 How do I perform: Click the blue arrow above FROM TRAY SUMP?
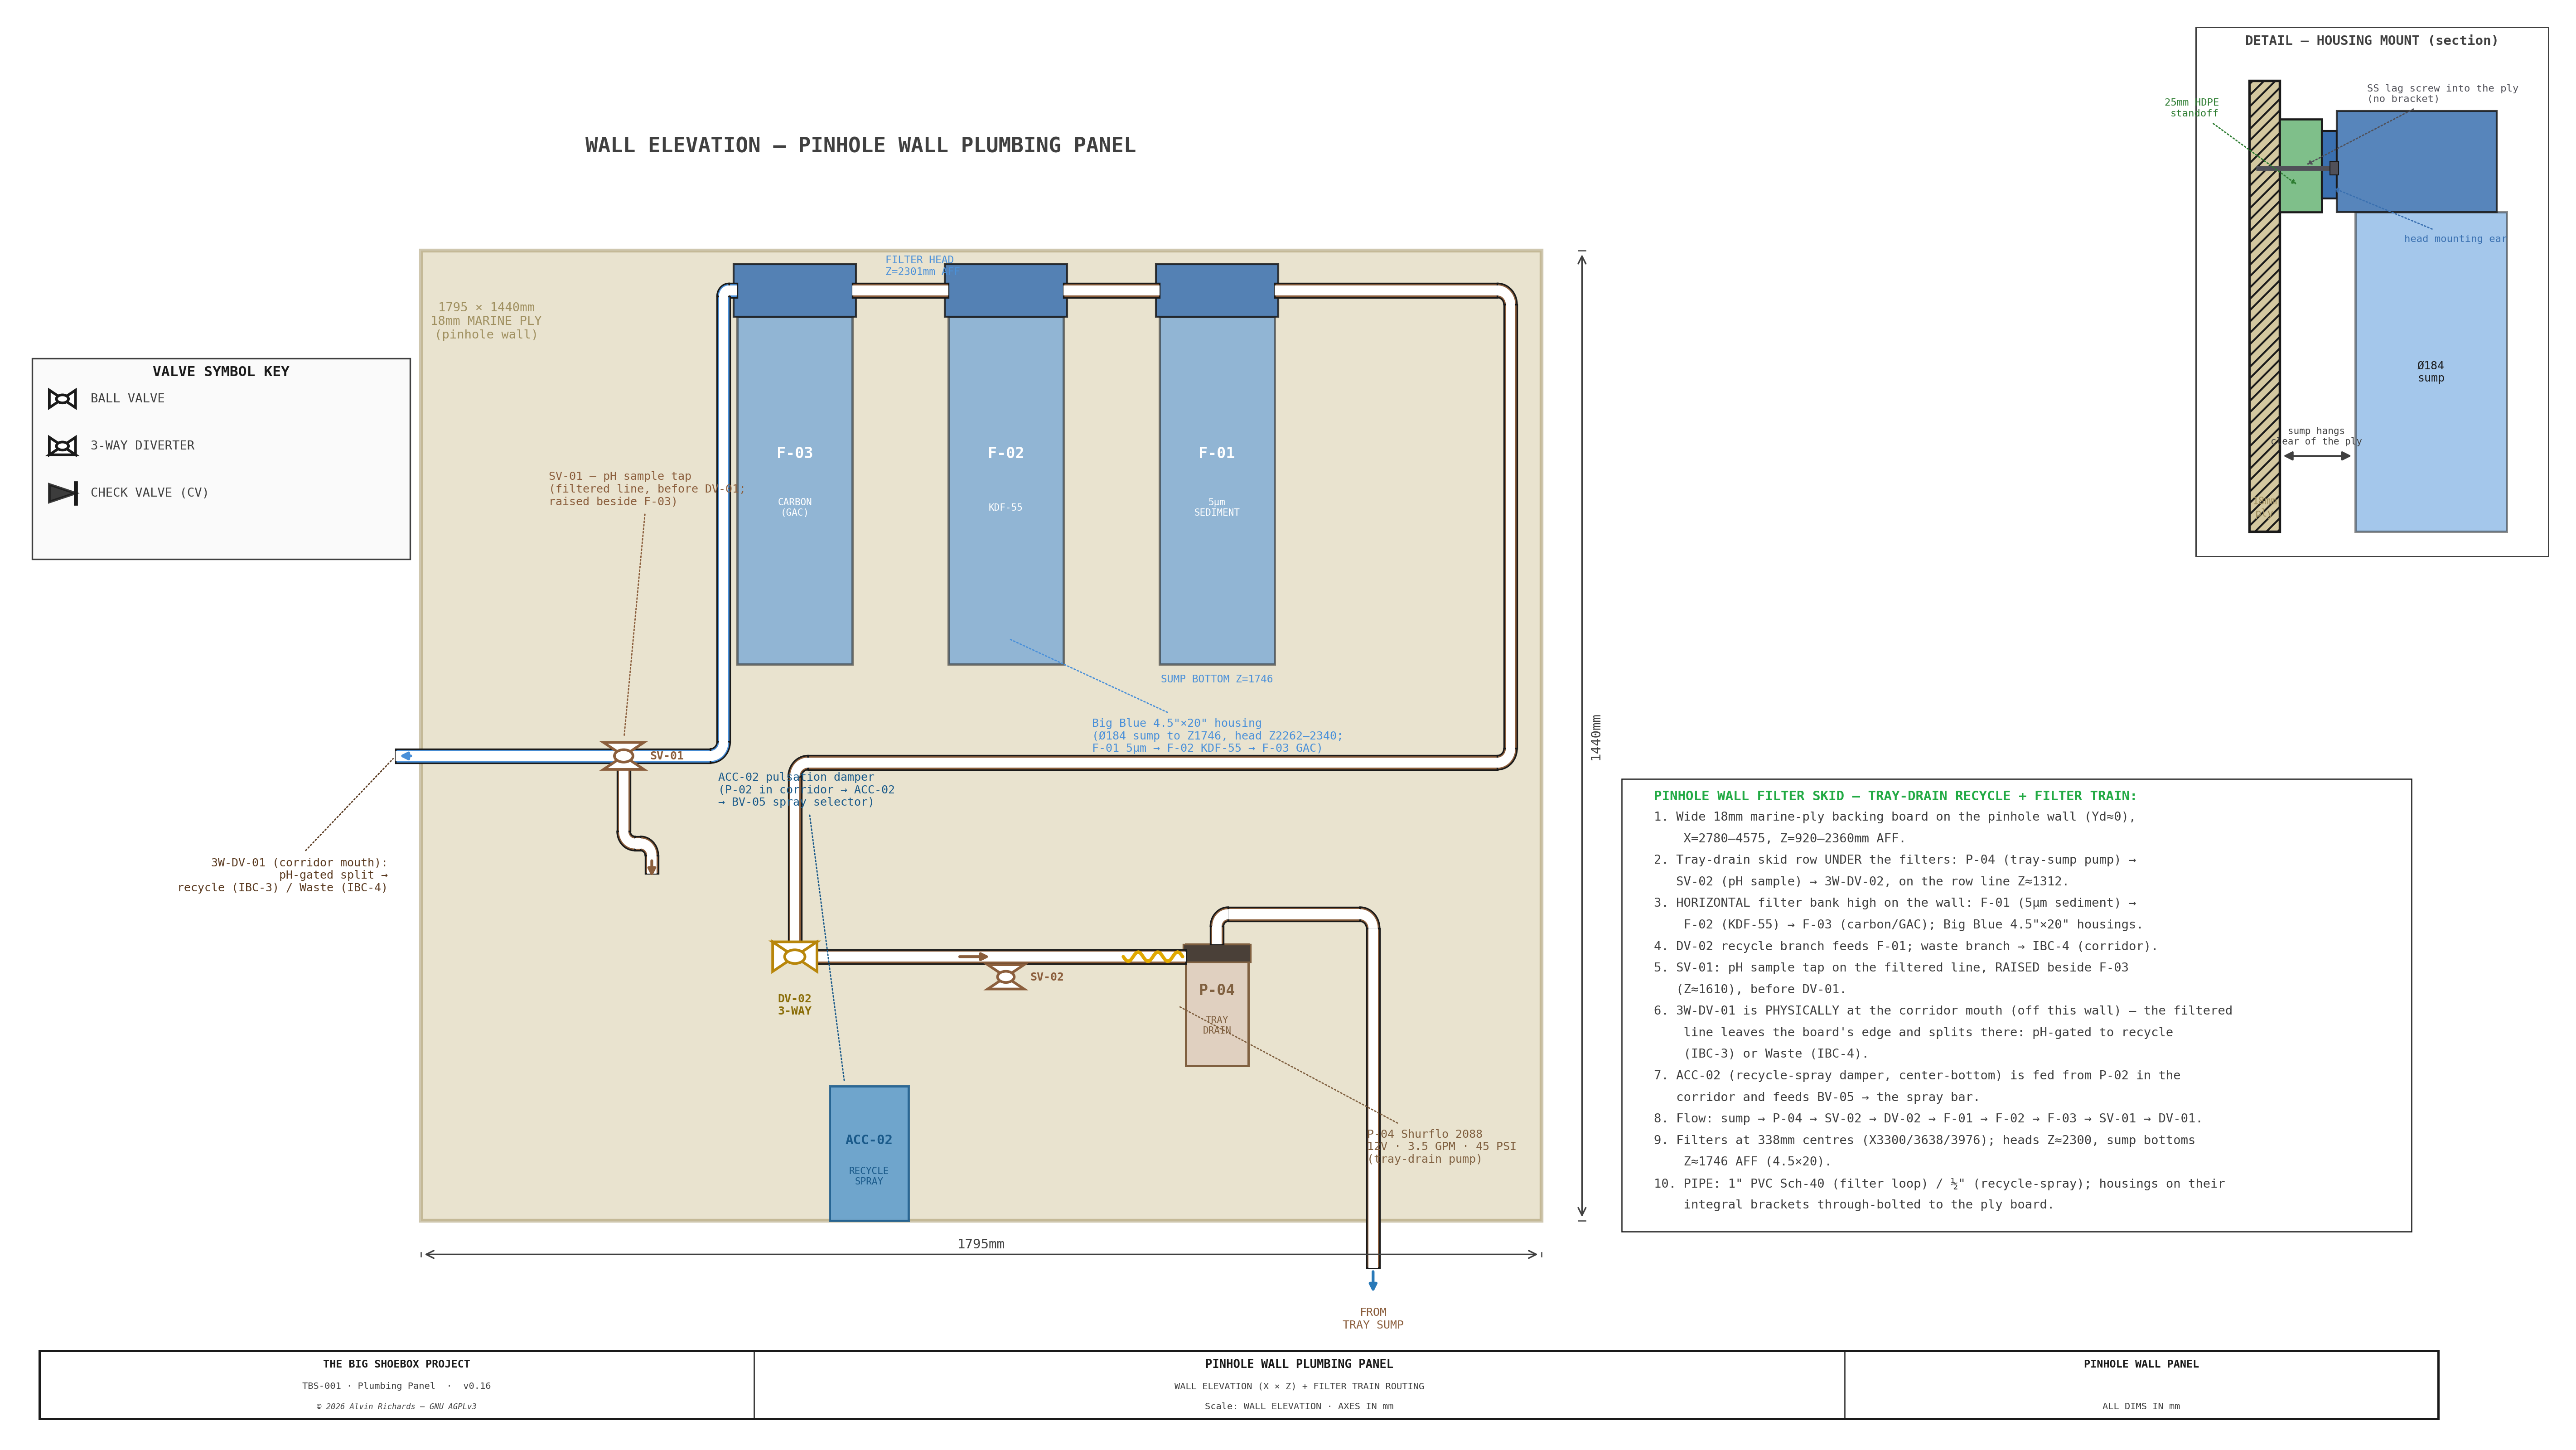(x=1373, y=1281)
